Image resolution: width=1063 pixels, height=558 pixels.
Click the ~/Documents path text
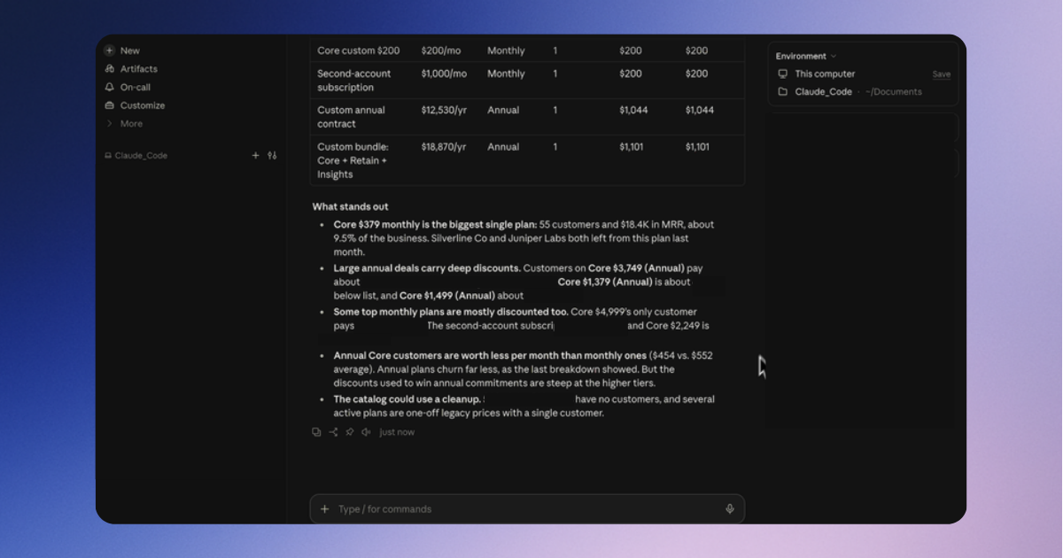coord(894,91)
